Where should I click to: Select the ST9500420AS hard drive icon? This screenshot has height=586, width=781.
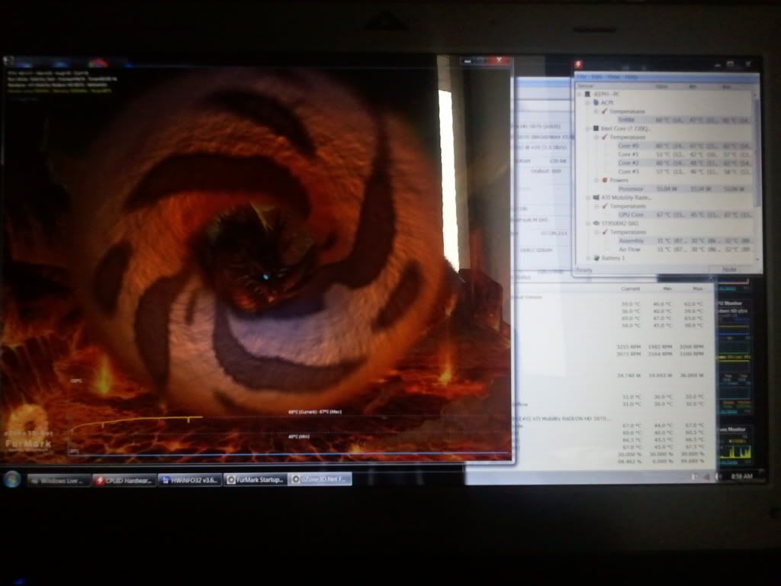pyautogui.click(x=596, y=224)
